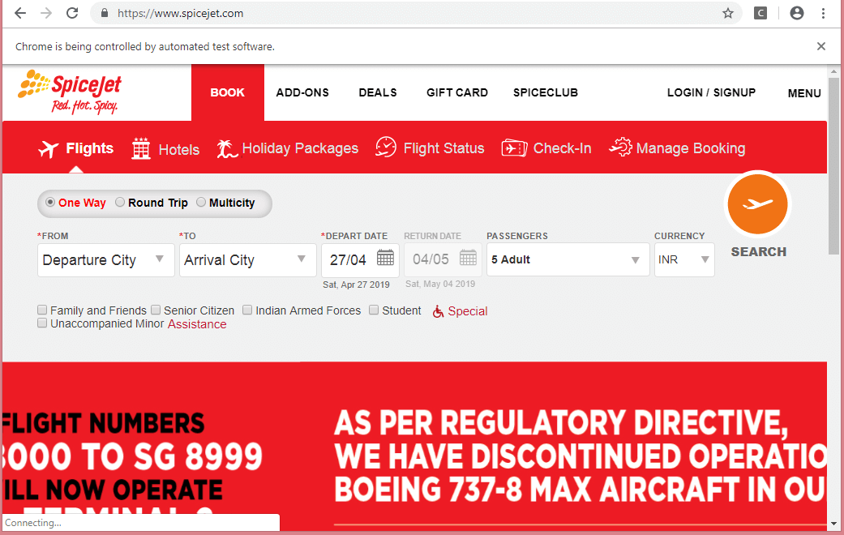Dismiss the automated test software notice
This screenshot has height=535, width=844.
point(820,46)
